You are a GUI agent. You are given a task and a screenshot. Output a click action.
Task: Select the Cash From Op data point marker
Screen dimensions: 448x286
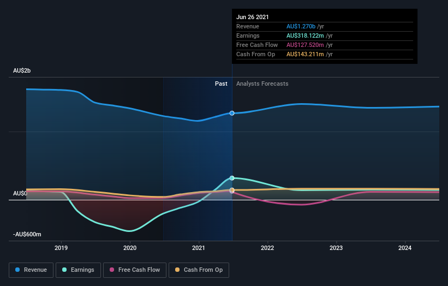point(232,190)
